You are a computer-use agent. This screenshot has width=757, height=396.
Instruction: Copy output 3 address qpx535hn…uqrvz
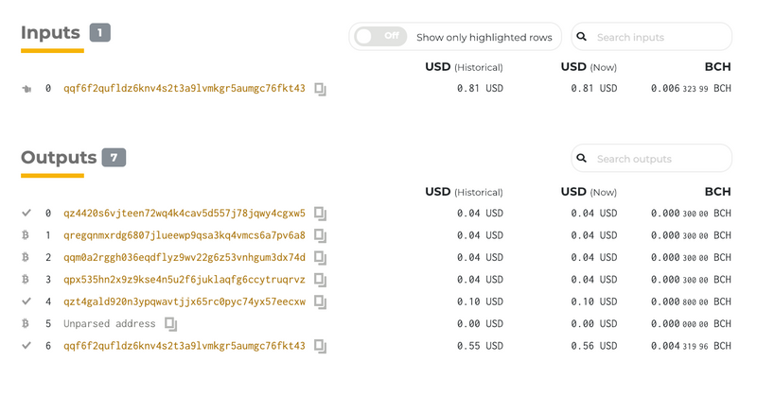coord(321,281)
